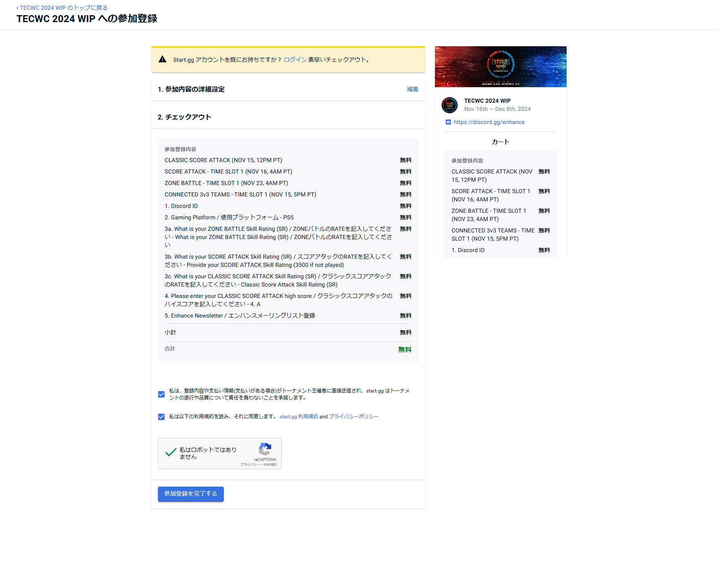Image resolution: width=718 pixels, height=564 pixels.
Task: Click the ログイン link in yellow banner
Action: click(295, 60)
